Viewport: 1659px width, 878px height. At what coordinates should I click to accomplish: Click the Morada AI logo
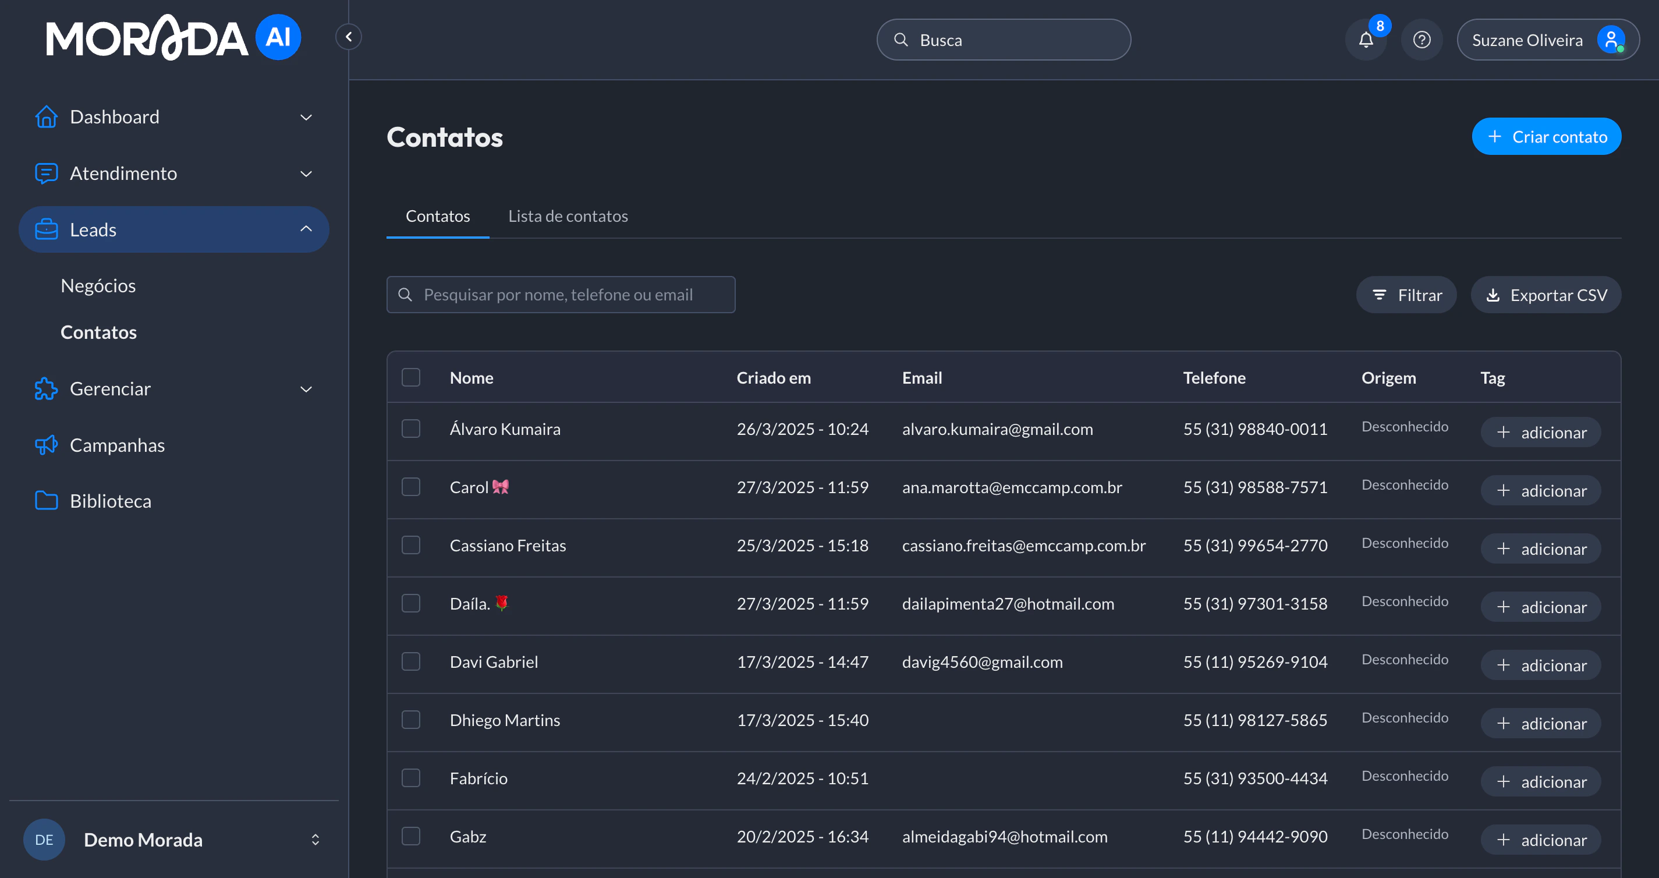(173, 37)
